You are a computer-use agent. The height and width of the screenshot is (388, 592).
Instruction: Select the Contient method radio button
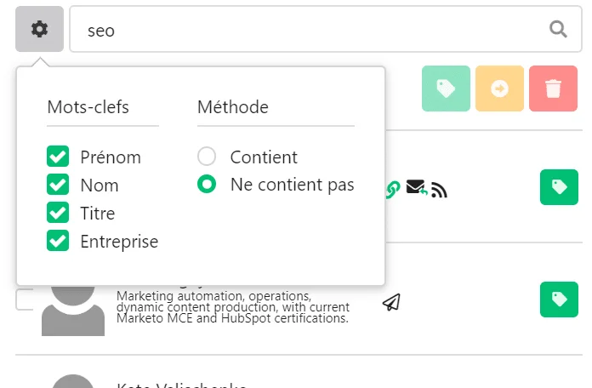[207, 156]
